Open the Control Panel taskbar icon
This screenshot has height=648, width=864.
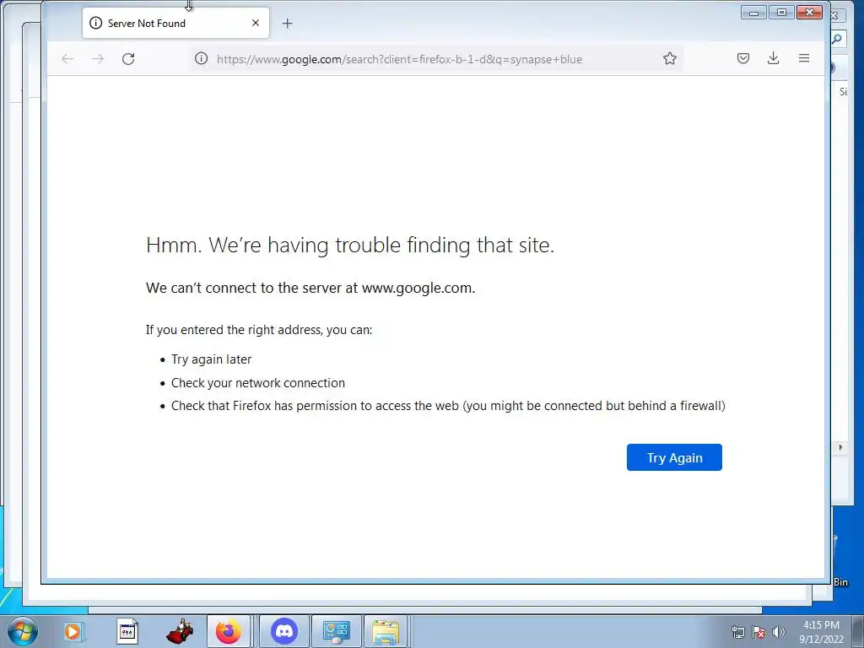coord(336,631)
